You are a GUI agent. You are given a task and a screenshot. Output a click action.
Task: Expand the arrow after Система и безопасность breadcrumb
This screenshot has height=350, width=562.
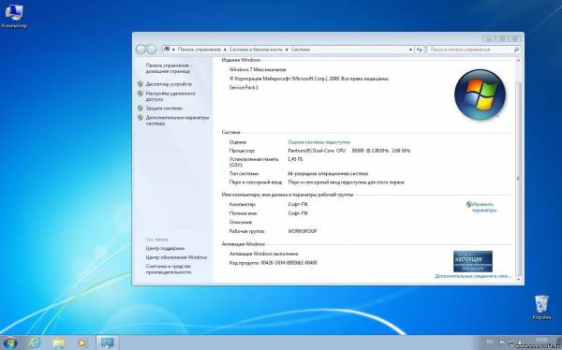tap(288, 50)
